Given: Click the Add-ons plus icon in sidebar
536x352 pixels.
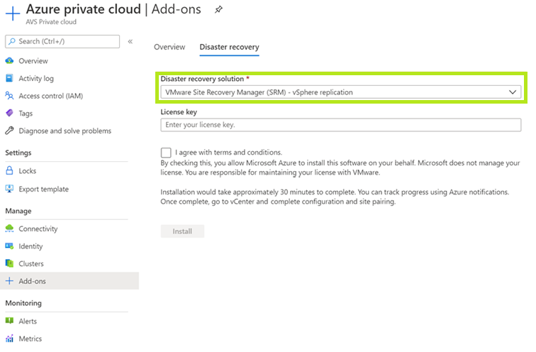Looking at the screenshot, I should 10,281.
